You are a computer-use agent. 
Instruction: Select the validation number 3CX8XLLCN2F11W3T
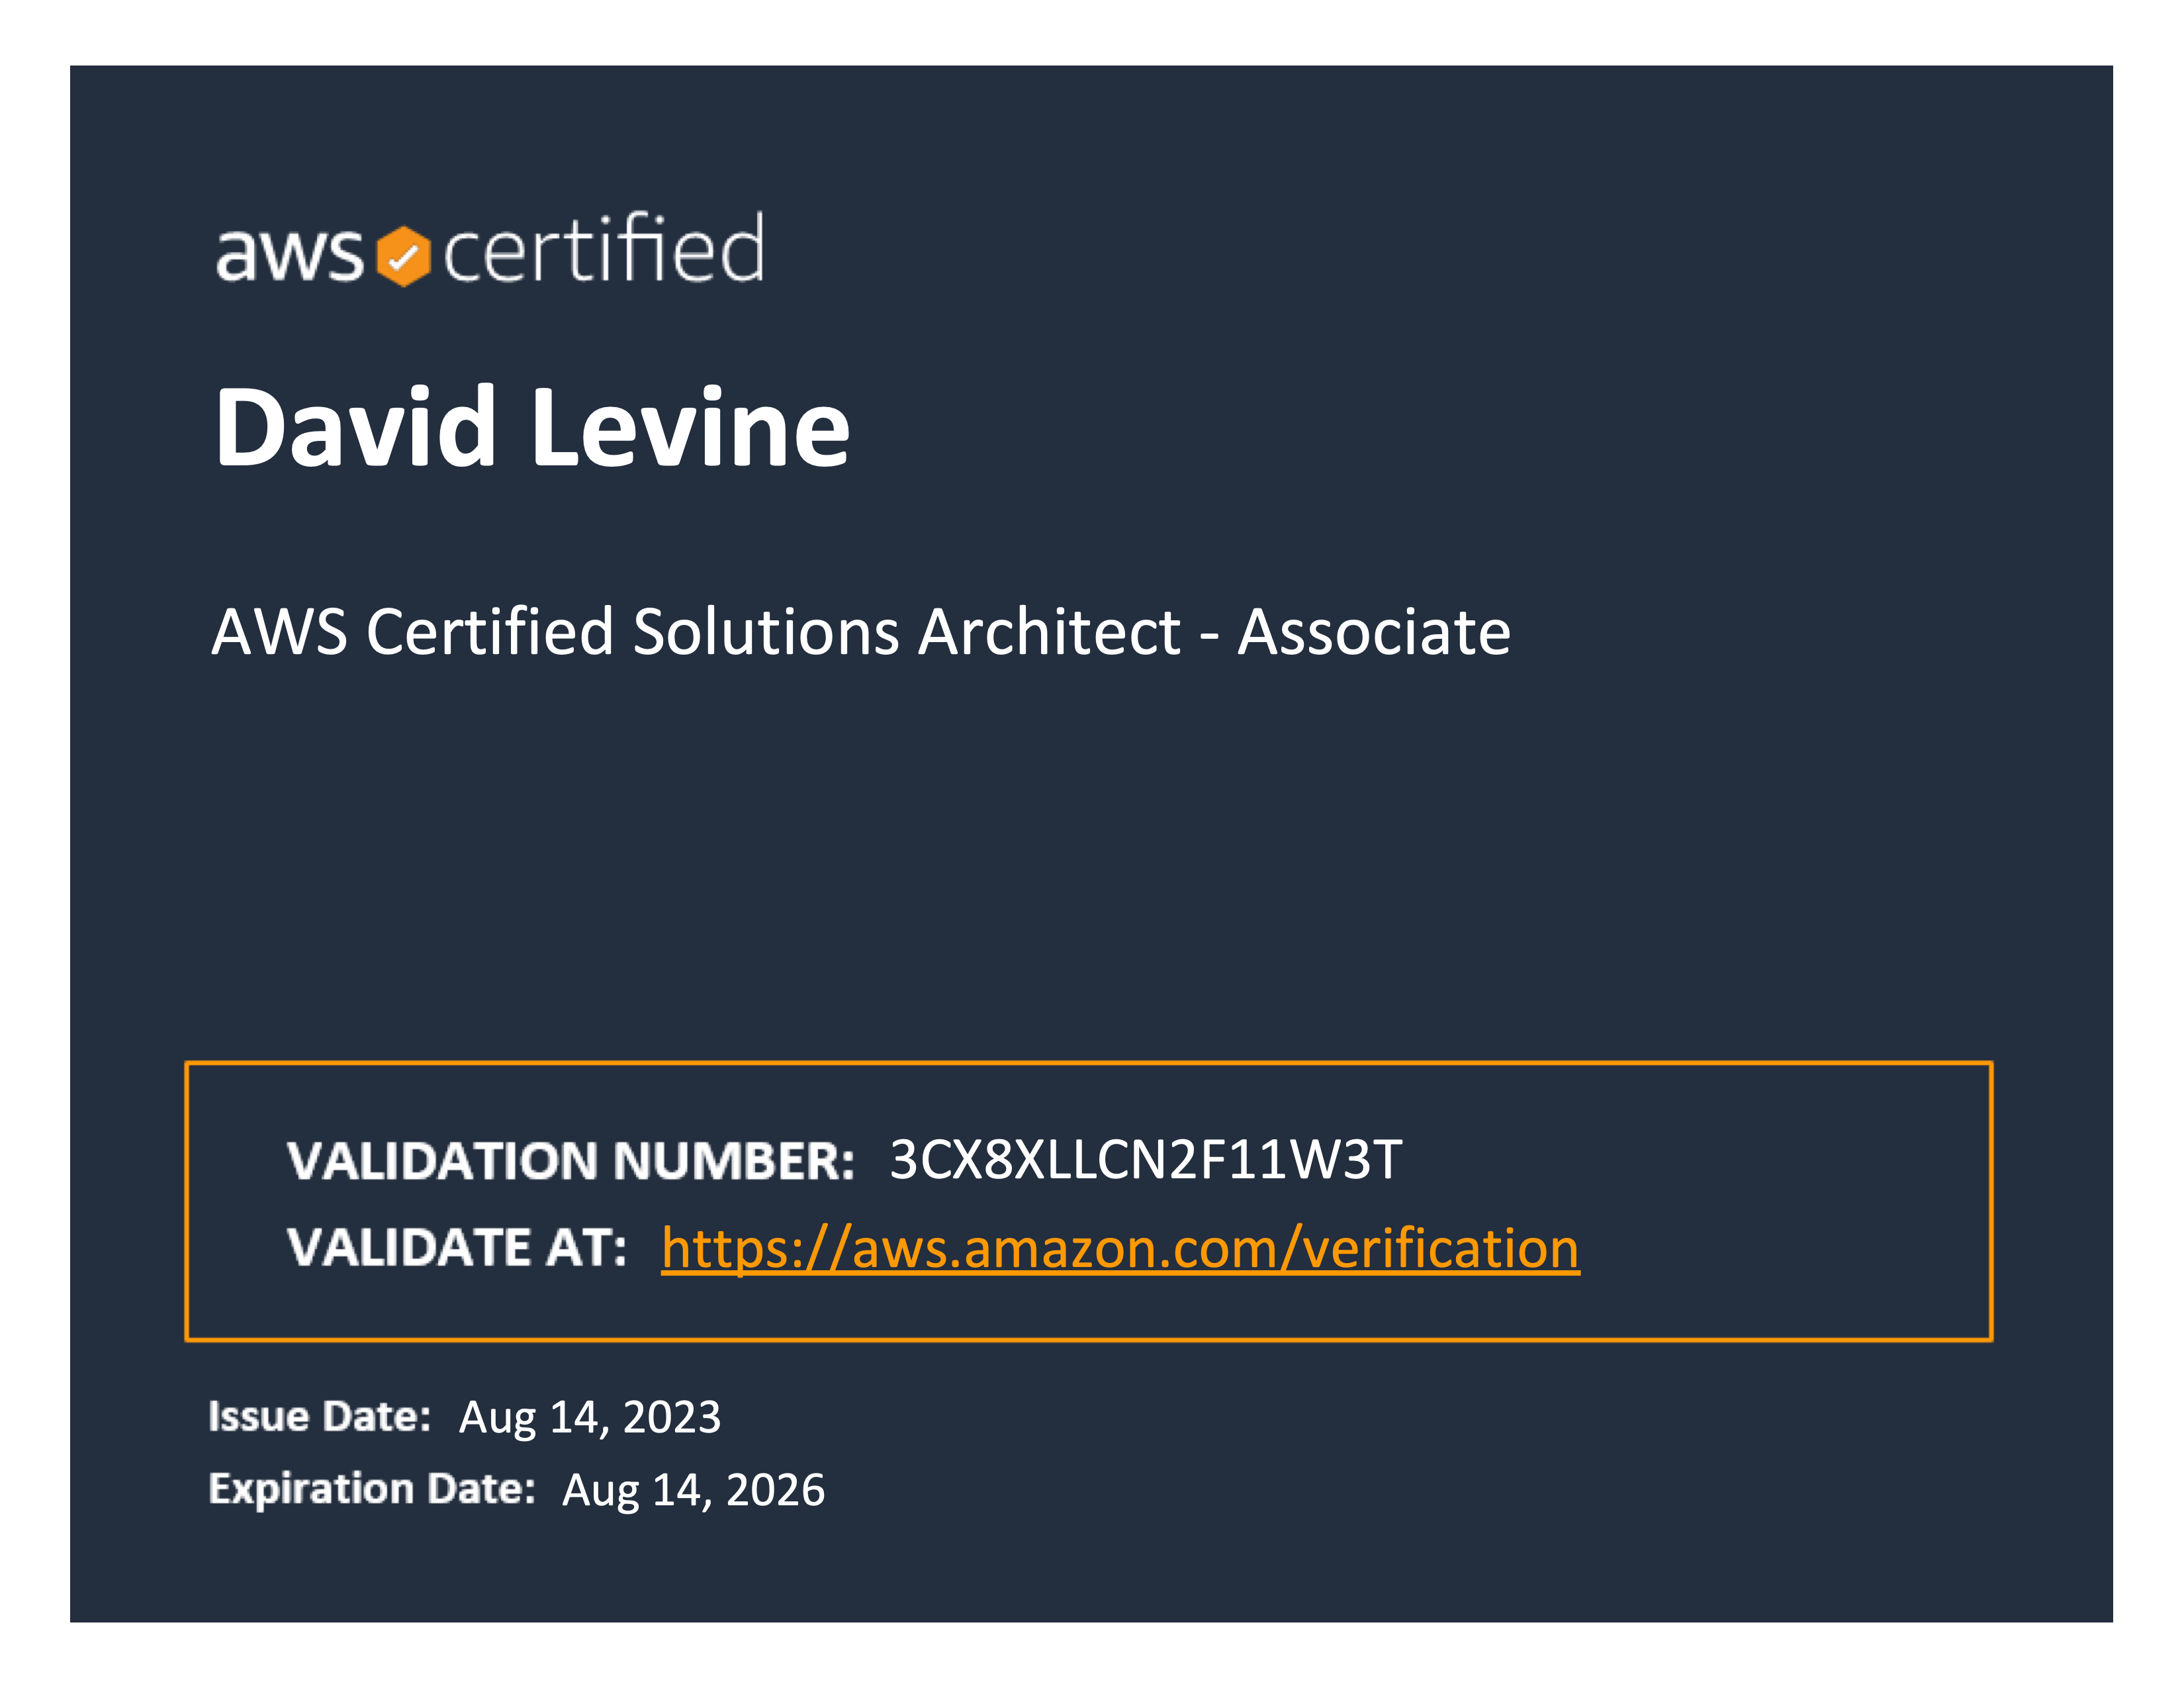[1146, 1160]
